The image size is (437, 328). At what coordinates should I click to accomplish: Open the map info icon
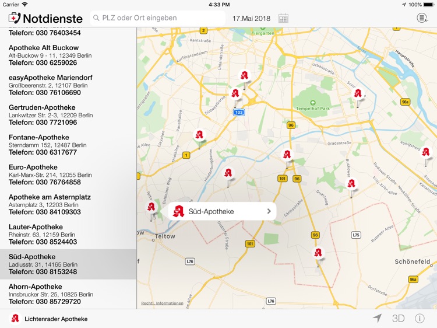(420, 318)
